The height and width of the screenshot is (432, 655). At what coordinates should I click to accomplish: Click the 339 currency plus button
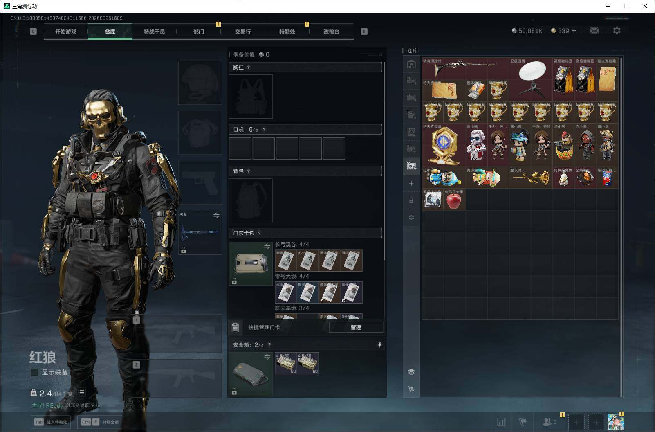click(574, 31)
